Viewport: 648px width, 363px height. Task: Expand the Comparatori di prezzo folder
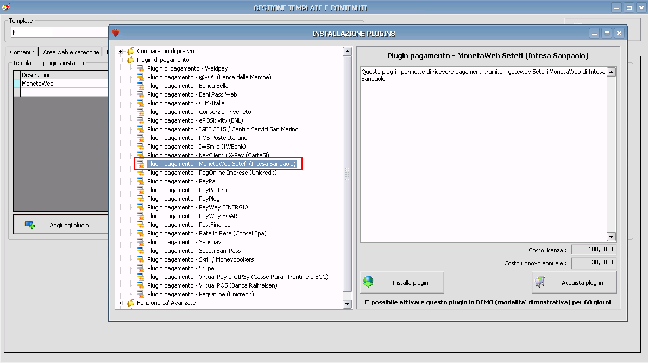click(120, 51)
